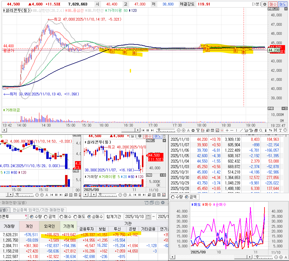Select the text 'T' annotation tool
This screenshot has height=261, width=289.
coord(280,130)
